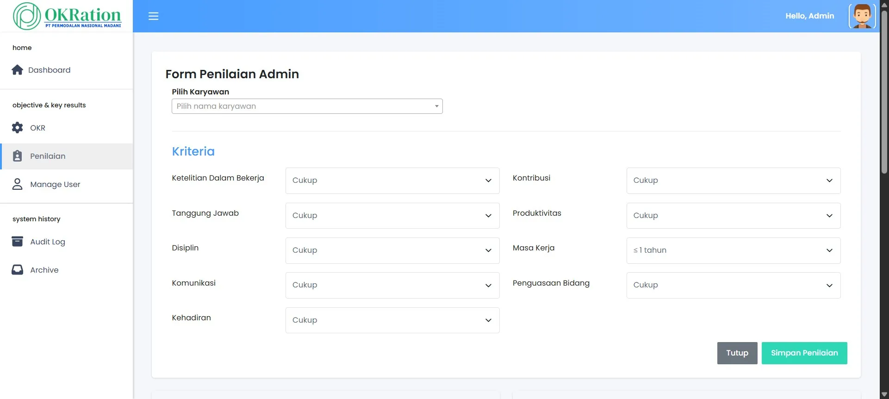The width and height of the screenshot is (889, 399).
Task: Open the Pilih nama karyawan dropdown
Action: [307, 106]
